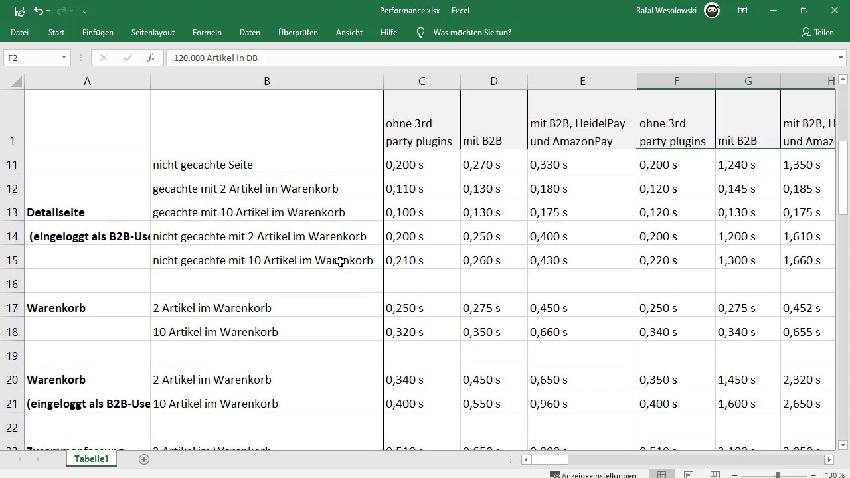Open the Hilfe ribbon tab
The image size is (850, 478).
coord(389,33)
